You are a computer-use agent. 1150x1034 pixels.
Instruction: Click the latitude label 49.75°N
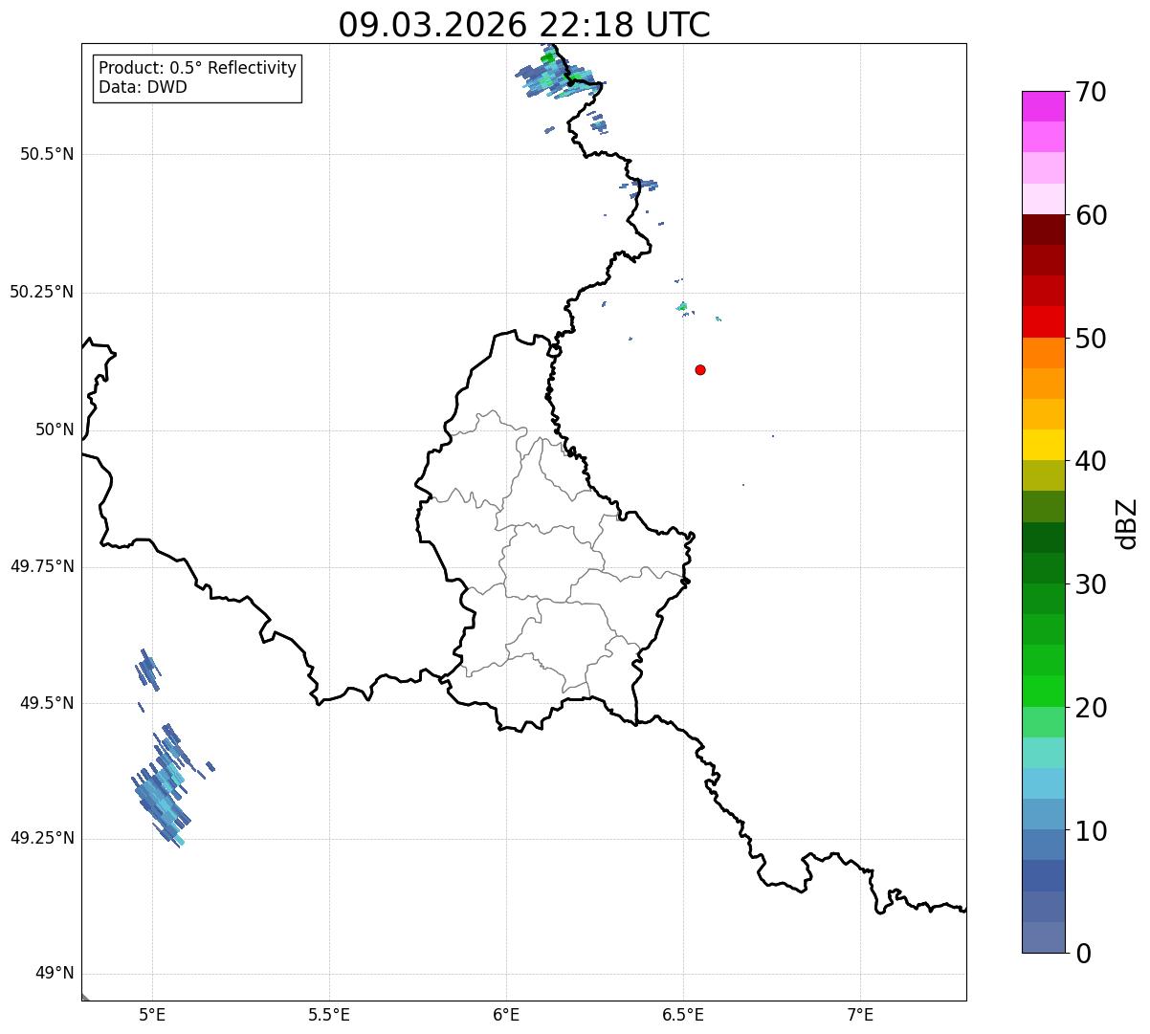coord(41,566)
